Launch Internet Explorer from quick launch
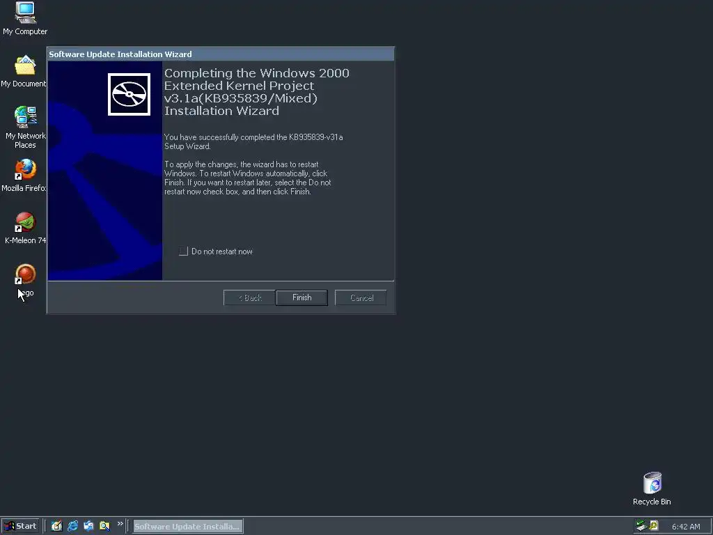 pos(72,526)
